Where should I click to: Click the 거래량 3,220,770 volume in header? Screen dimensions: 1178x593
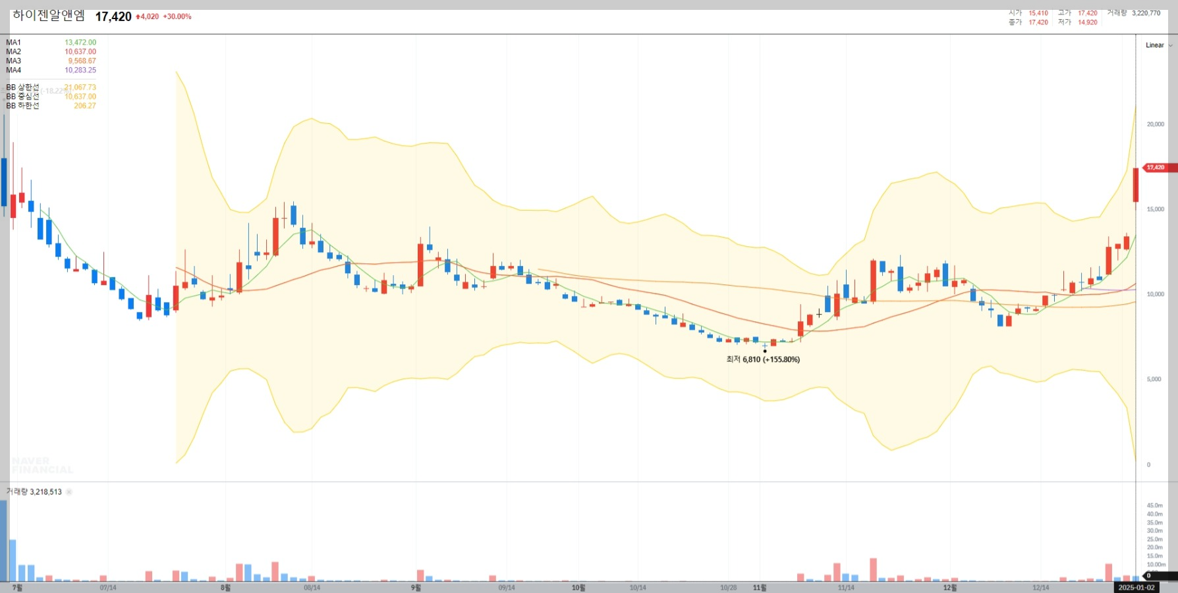point(1134,13)
